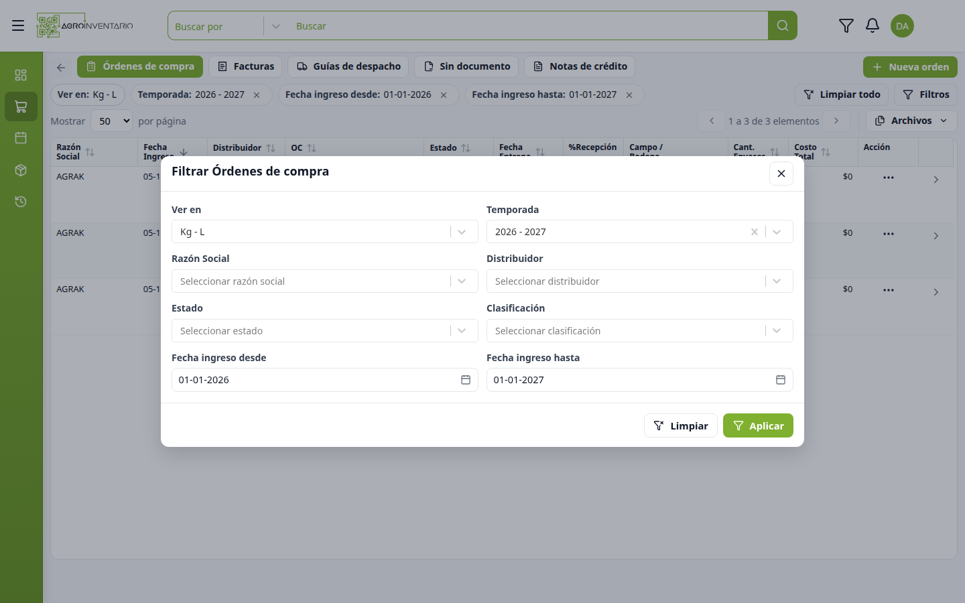The width and height of the screenshot is (965, 603).
Task: Open the history clock sidebar icon
Action: tap(21, 202)
